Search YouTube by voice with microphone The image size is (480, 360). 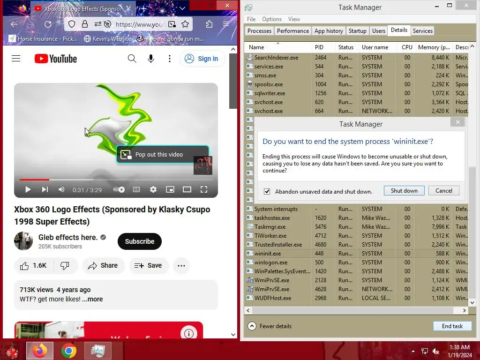pos(151,59)
